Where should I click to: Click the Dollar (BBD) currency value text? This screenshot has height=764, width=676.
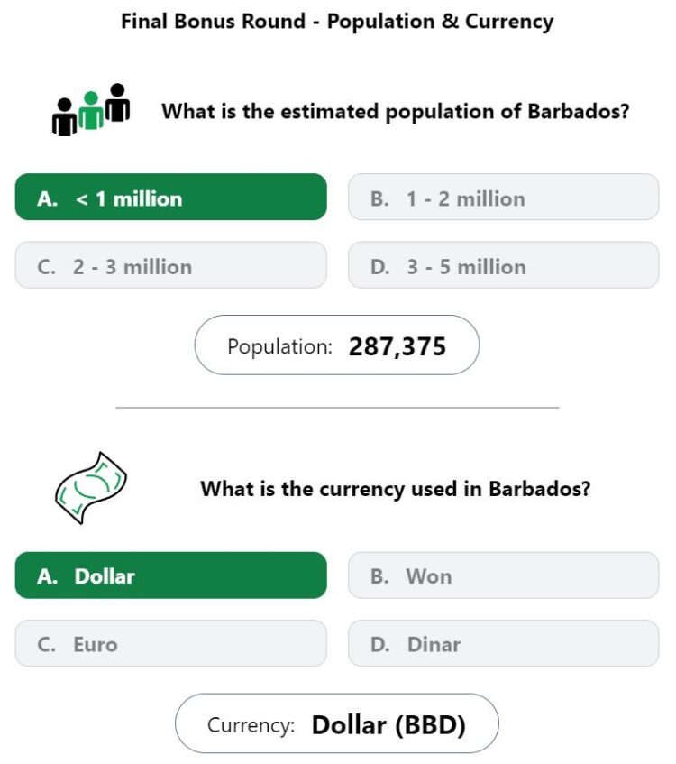click(388, 725)
